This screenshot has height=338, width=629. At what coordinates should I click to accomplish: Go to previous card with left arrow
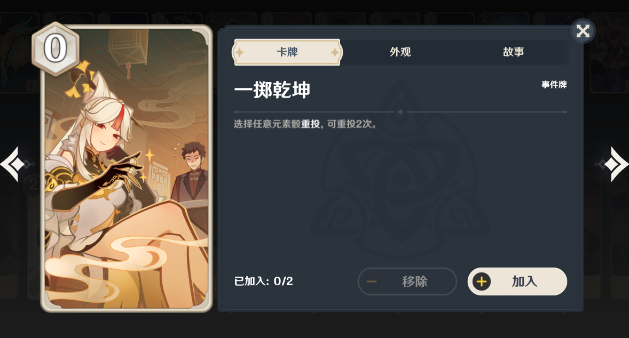coord(14,164)
